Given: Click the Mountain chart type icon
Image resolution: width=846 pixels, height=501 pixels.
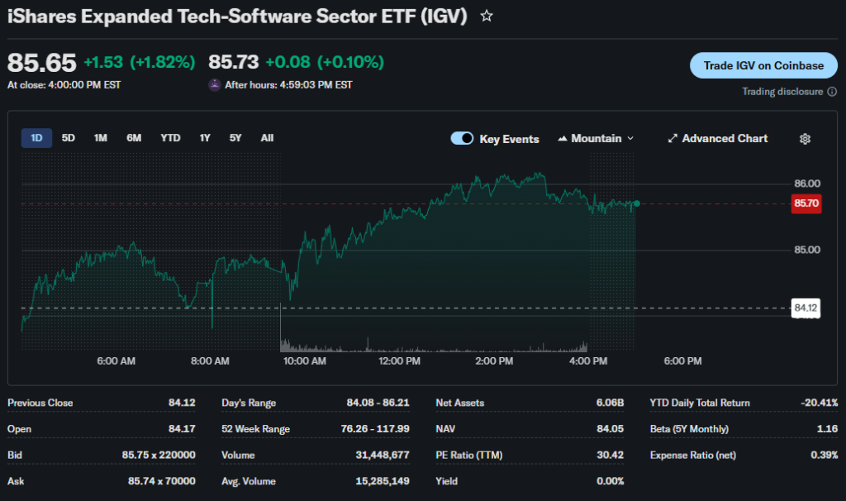Looking at the screenshot, I should coord(563,139).
